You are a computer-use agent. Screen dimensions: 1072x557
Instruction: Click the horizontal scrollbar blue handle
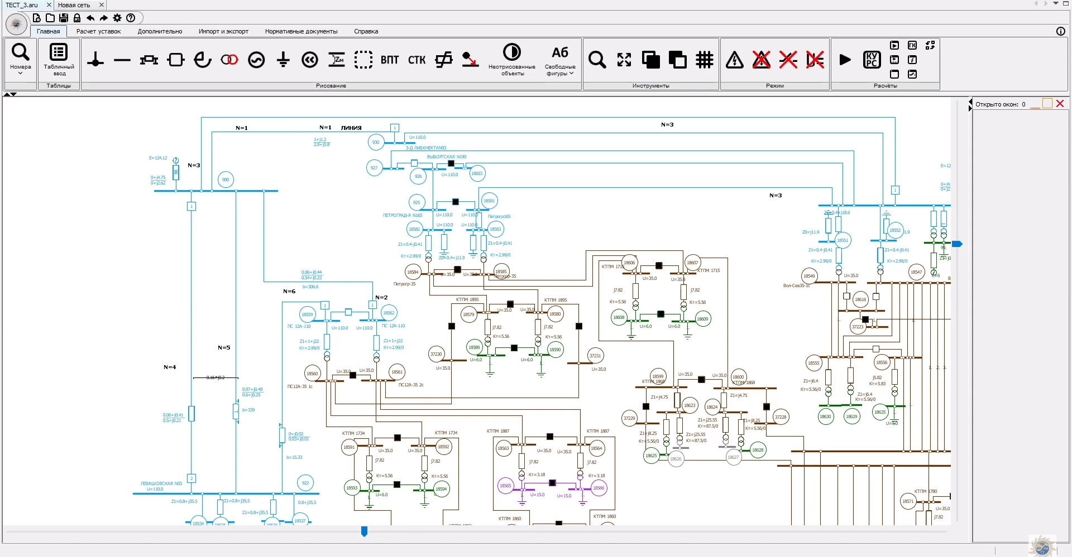(x=364, y=531)
